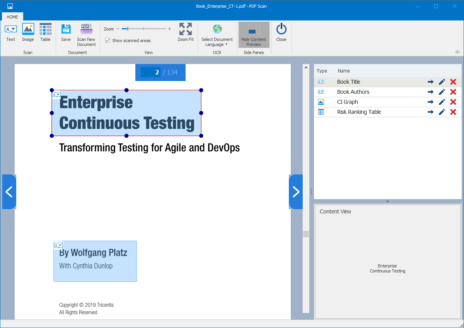Zoom in with the plus button
Image resolution: width=464 pixels, height=328 pixels.
point(169,29)
